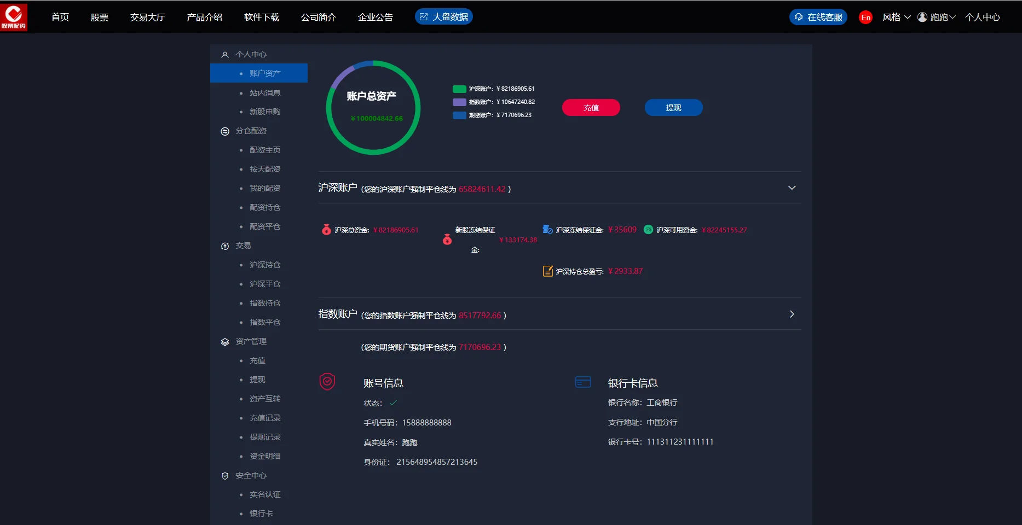Click the 交易 section icon in sidebar
This screenshot has width=1022, height=525.
pyautogui.click(x=224, y=246)
